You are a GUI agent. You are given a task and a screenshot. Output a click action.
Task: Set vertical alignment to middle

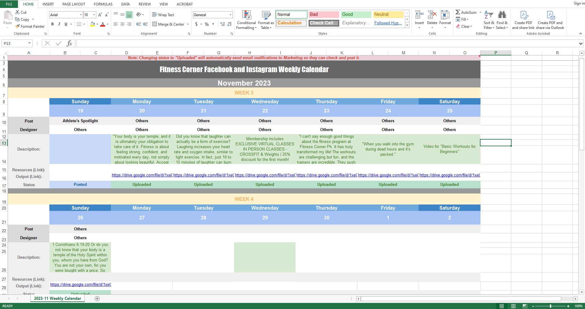(122, 15)
